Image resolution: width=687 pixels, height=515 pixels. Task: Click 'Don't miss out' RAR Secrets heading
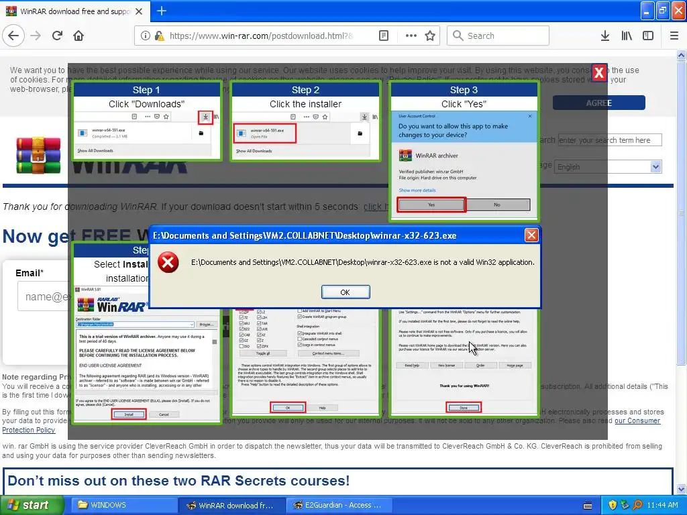(178, 480)
